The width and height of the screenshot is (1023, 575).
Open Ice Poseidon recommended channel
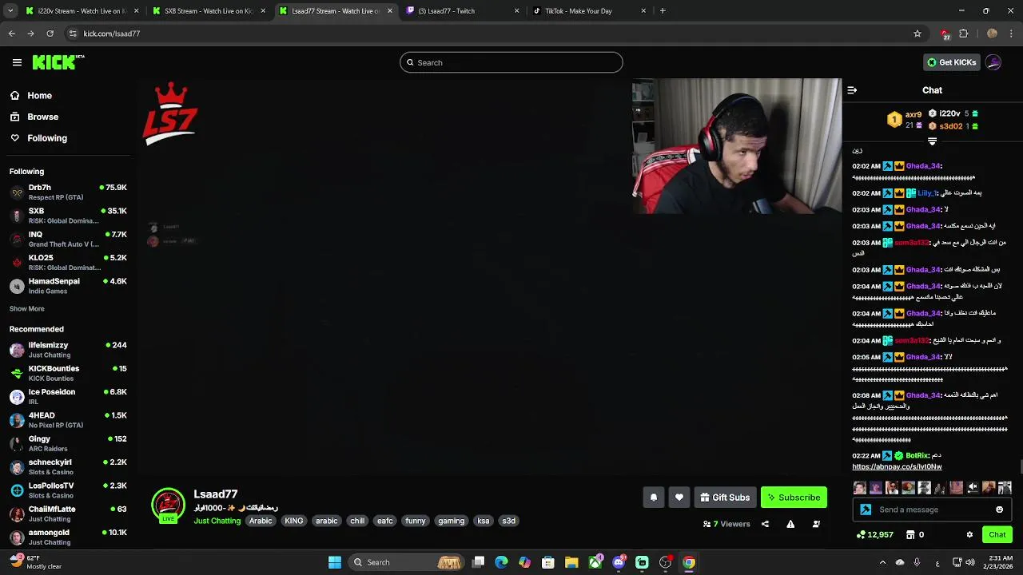tap(68, 396)
